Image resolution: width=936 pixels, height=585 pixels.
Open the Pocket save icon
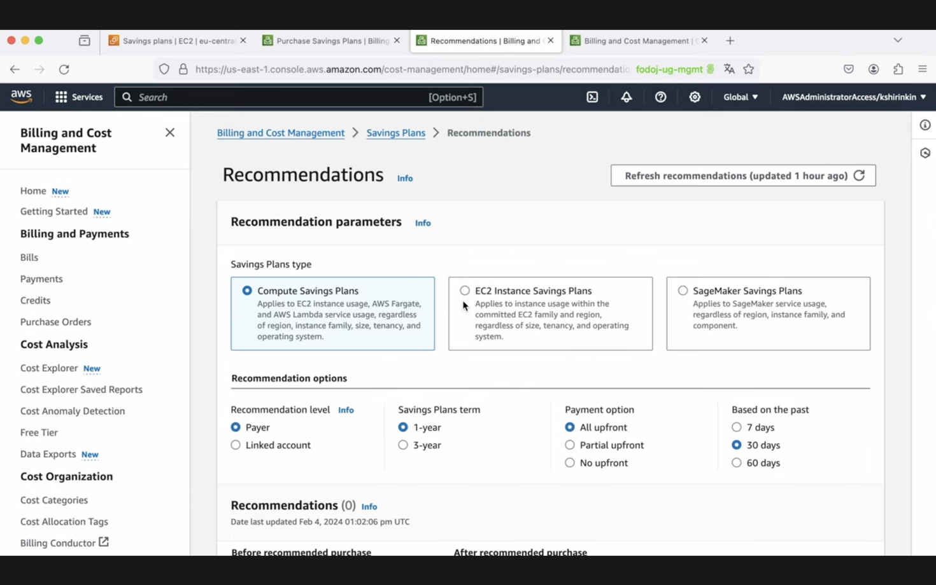849,69
